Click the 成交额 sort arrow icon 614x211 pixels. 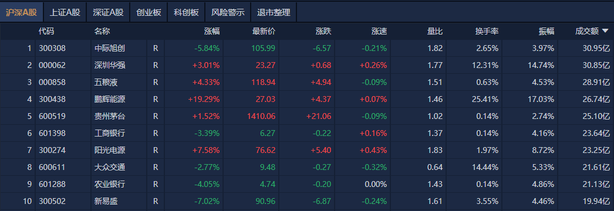click(x=605, y=31)
